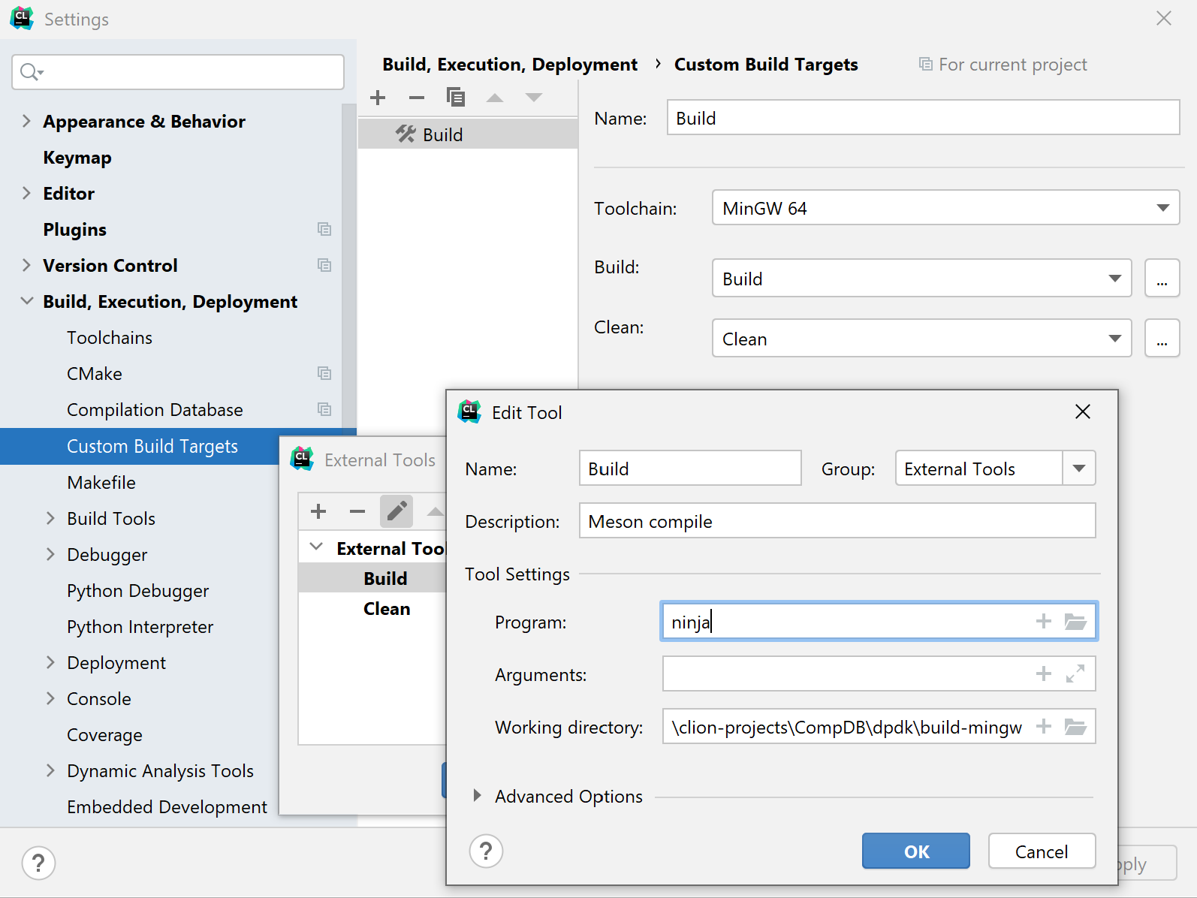Expand the Arguments field editor
The image size is (1197, 898).
click(x=1075, y=673)
